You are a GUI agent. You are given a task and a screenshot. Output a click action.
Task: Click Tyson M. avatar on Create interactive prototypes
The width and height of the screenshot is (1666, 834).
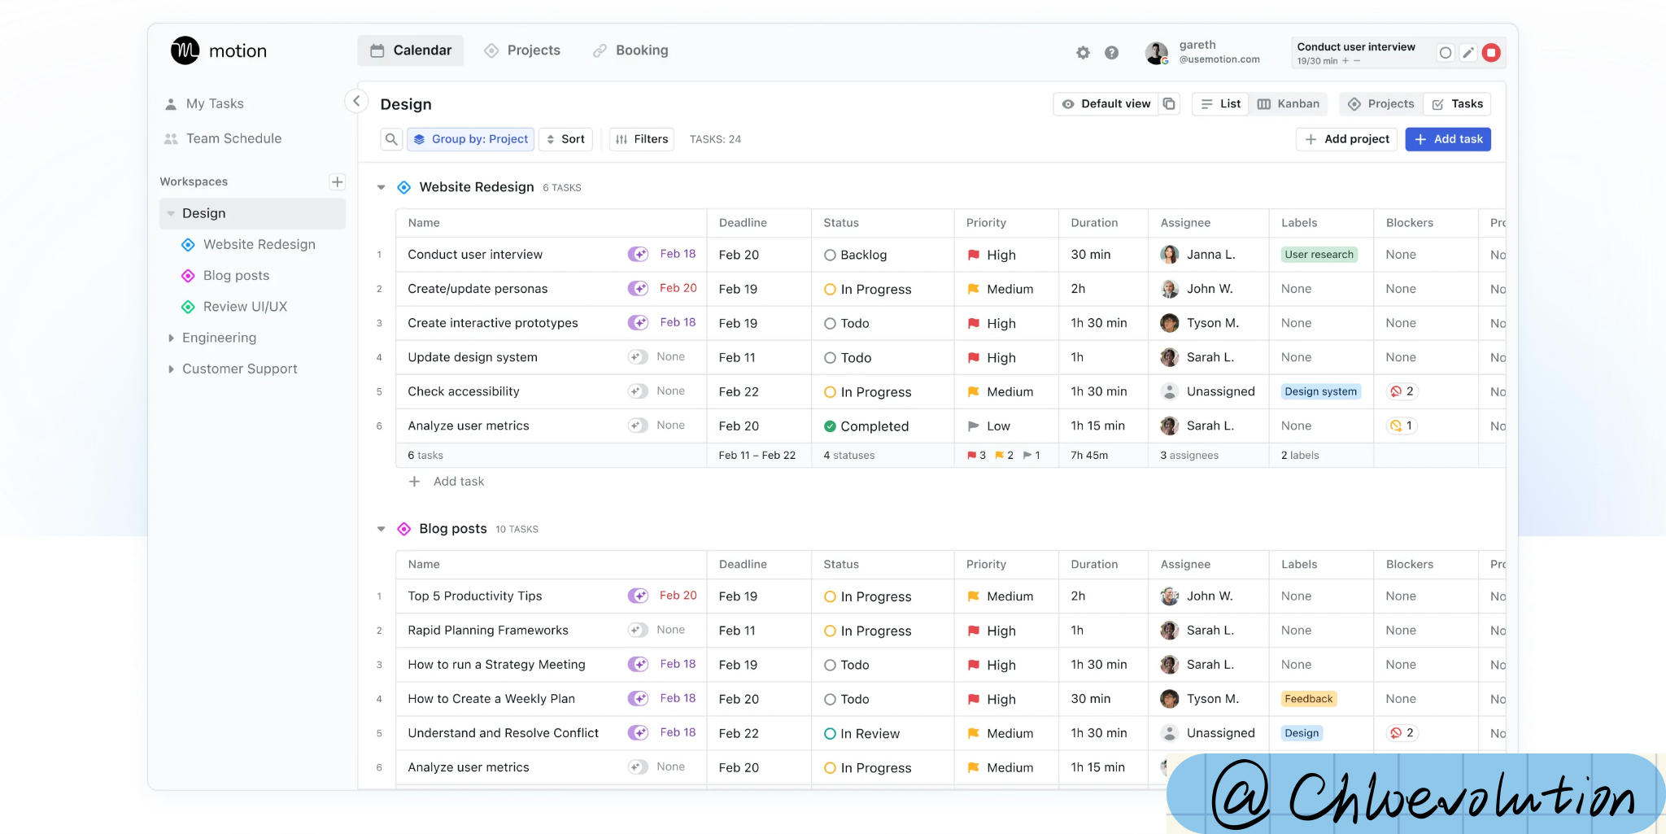tap(1170, 323)
